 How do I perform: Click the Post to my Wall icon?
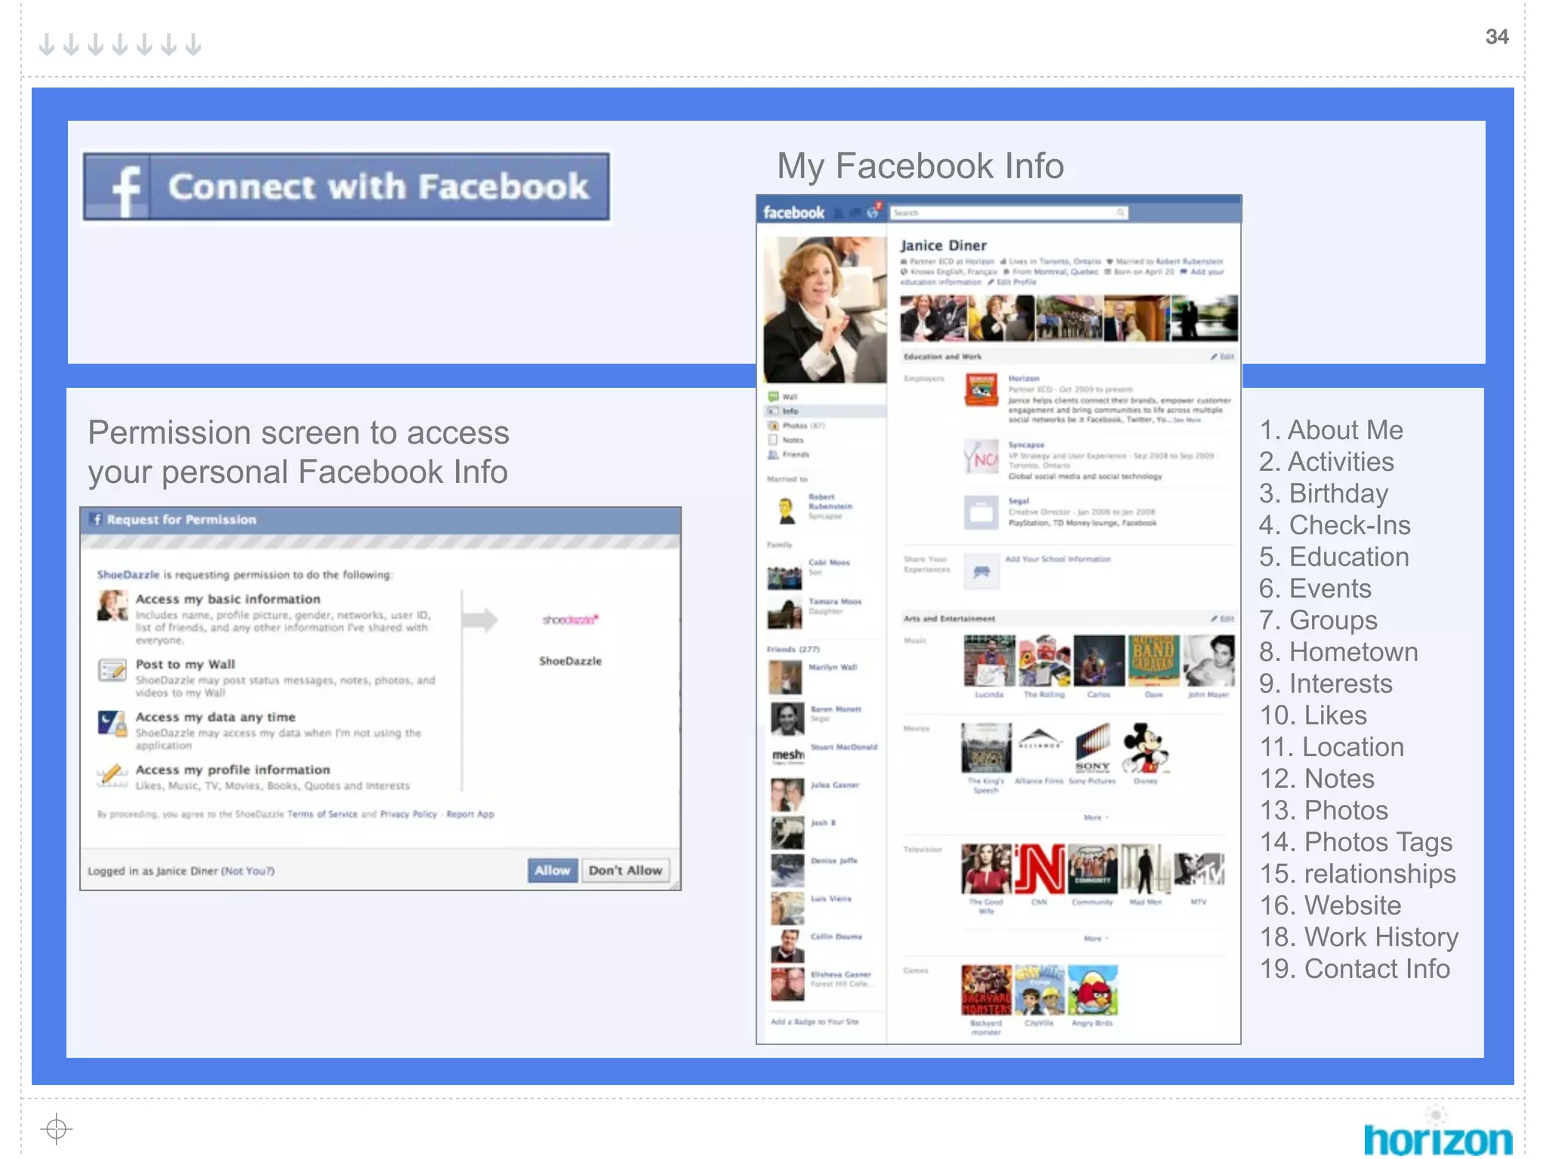(x=112, y=669)
